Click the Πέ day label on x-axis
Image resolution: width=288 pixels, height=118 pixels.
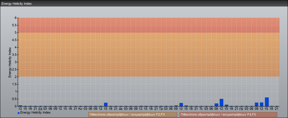tap(242, 109)
